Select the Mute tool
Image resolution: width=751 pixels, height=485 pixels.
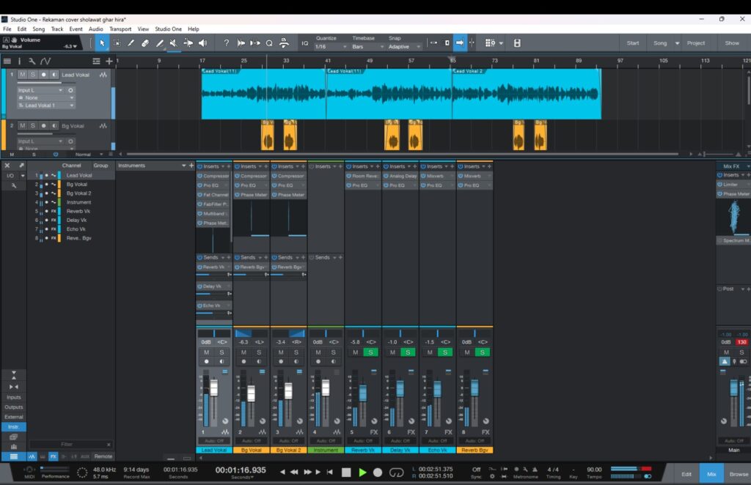173,43
